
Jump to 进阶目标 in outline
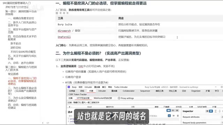16,48
